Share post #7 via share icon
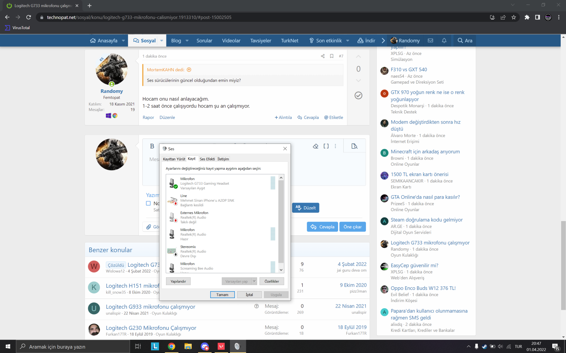Viewport: 566px width, 353px height. 323,56
